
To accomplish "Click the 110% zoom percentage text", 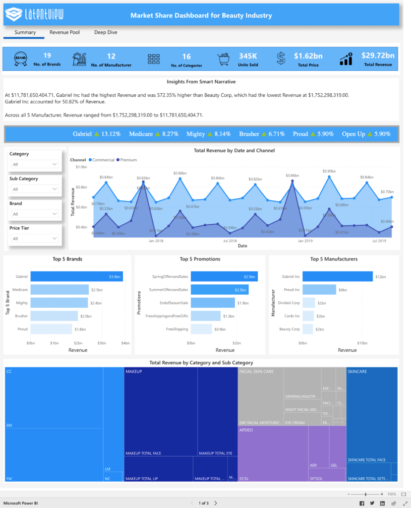I will pyautogui.click(x=392, y=495).
